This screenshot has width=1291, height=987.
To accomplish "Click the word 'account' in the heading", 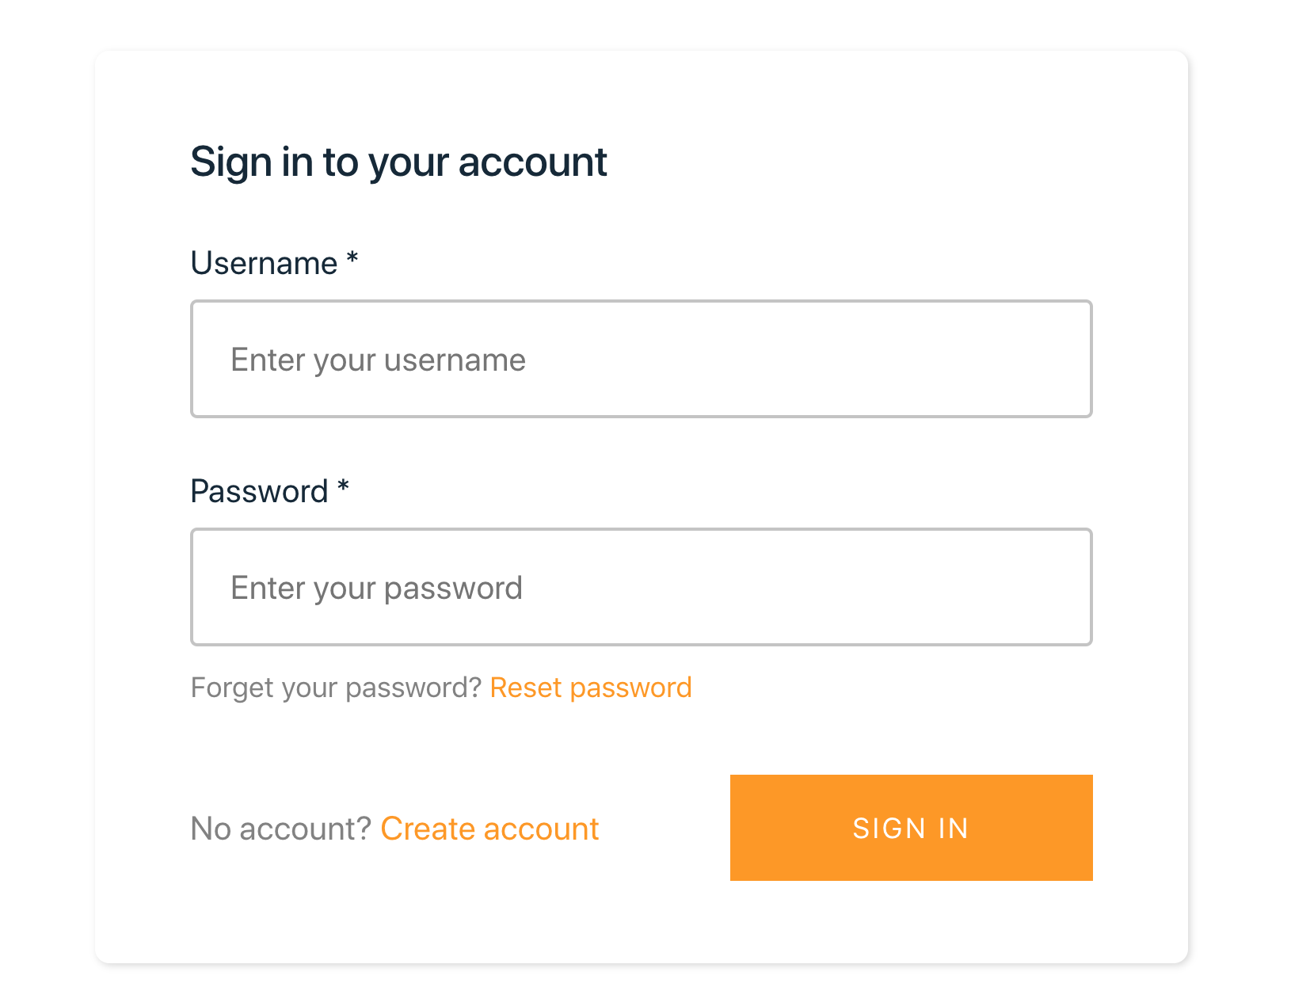I will tap(532, 162).
